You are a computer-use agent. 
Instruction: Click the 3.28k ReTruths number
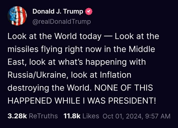pos(17,116)
